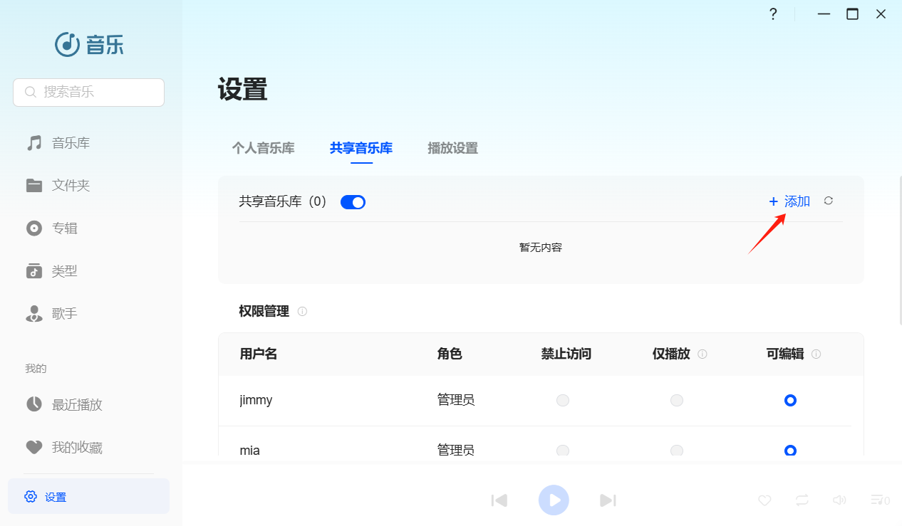Open the volume speaker icon
This screenshot has height=526, width=902.
[839, 500]
